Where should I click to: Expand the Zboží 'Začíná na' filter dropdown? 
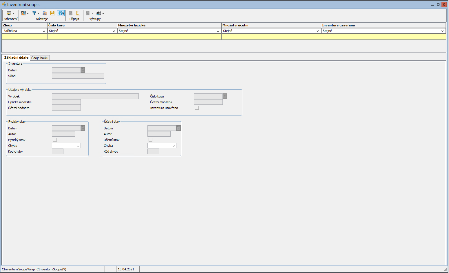[x=44, y=31]
